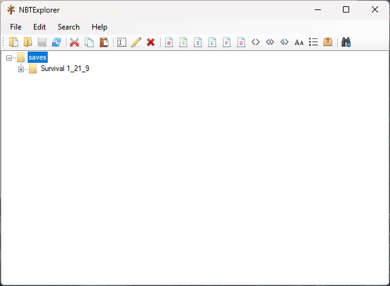
Task: Click the blue Refresh arrows icon
Action: [57, 42]
